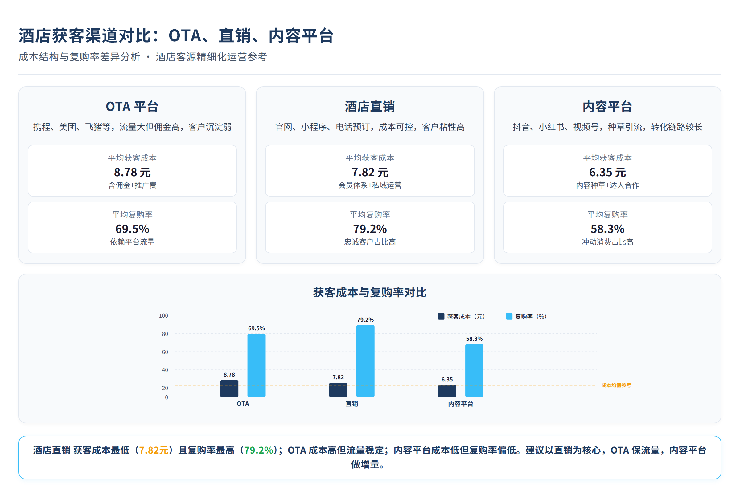
Task: Click the subtitle 成本结构与复购率差异分析
Action: click(79, 57)
